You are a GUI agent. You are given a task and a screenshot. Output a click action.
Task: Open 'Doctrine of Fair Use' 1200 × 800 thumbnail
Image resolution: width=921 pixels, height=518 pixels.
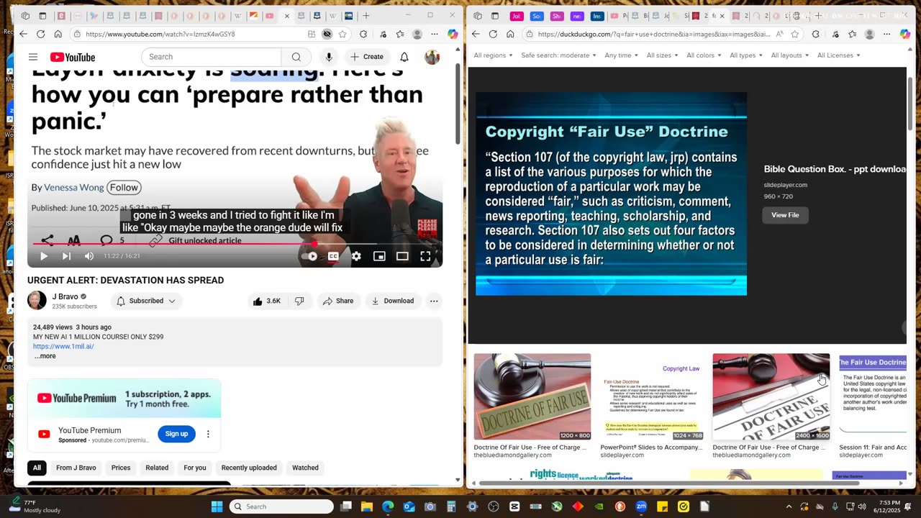[532, 396]
